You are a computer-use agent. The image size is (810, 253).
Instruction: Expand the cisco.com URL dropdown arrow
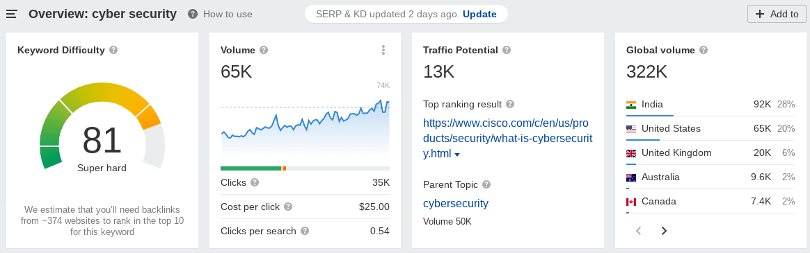(457, 155)
